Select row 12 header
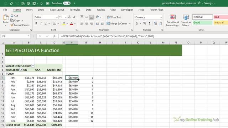 (x=2, y=97)
